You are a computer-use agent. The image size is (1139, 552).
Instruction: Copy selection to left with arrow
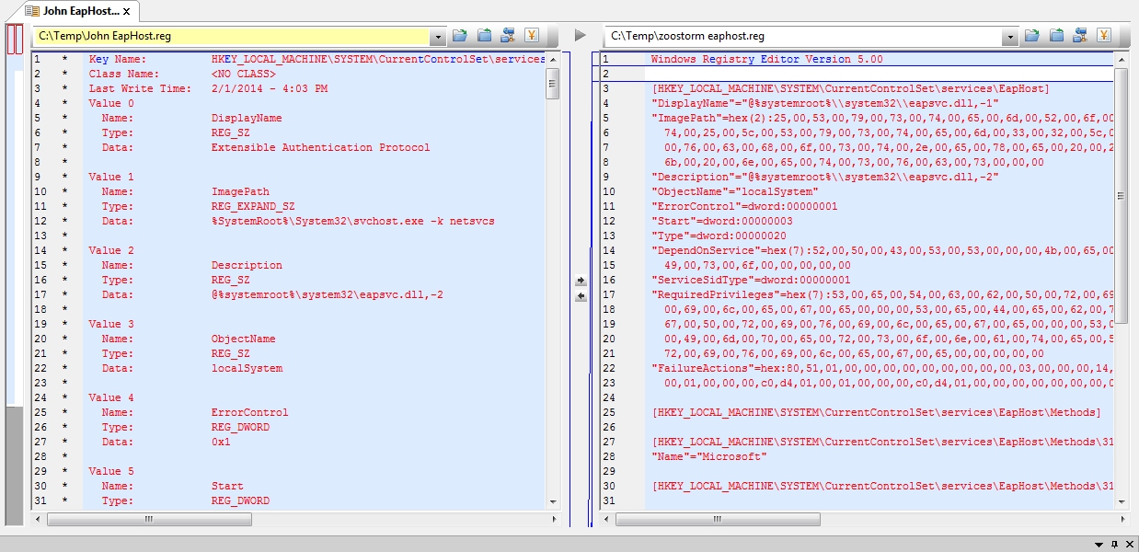click(581, 296)
